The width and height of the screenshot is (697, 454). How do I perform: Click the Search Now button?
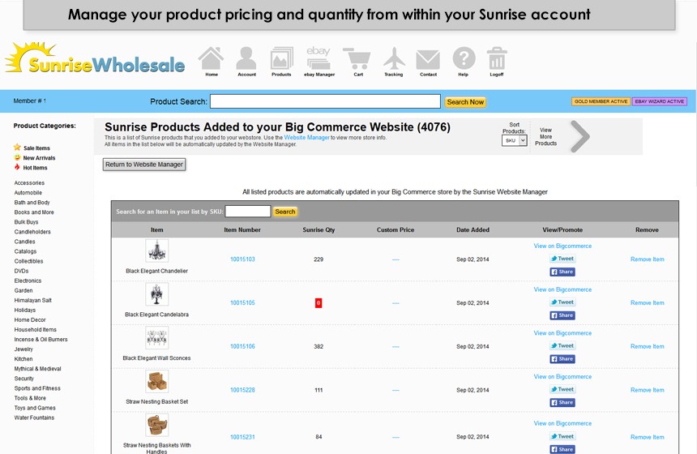coord(465,102)
